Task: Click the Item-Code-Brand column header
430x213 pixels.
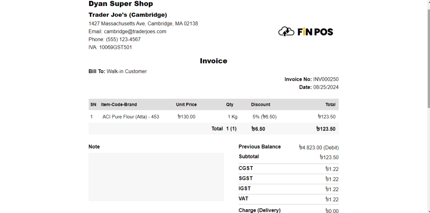Action: pos(119,105)
